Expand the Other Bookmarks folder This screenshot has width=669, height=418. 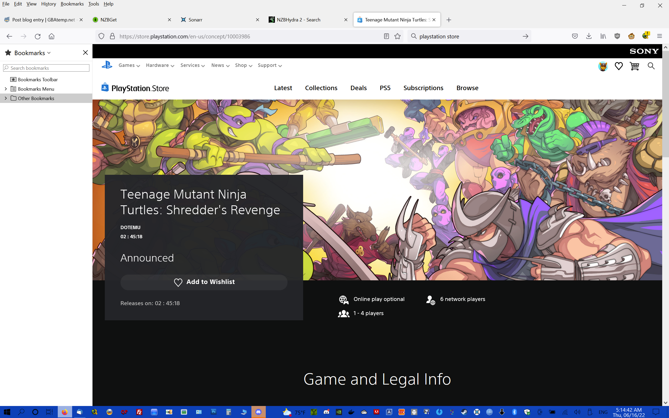[x=5, y=98]
